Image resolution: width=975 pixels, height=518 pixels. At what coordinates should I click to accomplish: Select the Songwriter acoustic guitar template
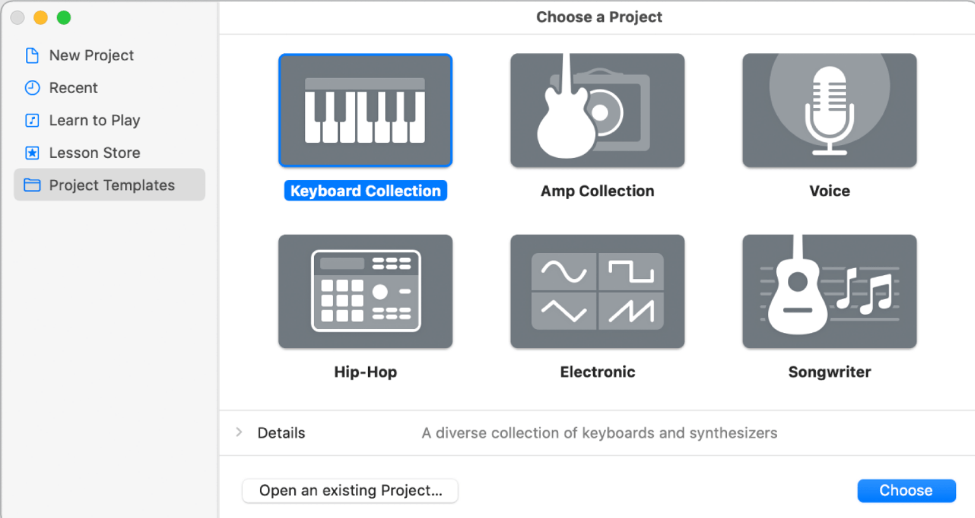tap(829, 291)
